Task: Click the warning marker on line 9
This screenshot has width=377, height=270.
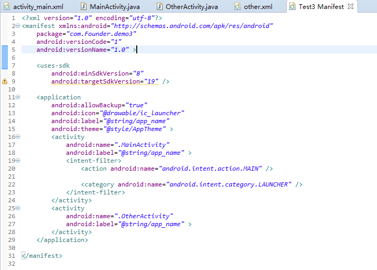Action: (5, 81)
